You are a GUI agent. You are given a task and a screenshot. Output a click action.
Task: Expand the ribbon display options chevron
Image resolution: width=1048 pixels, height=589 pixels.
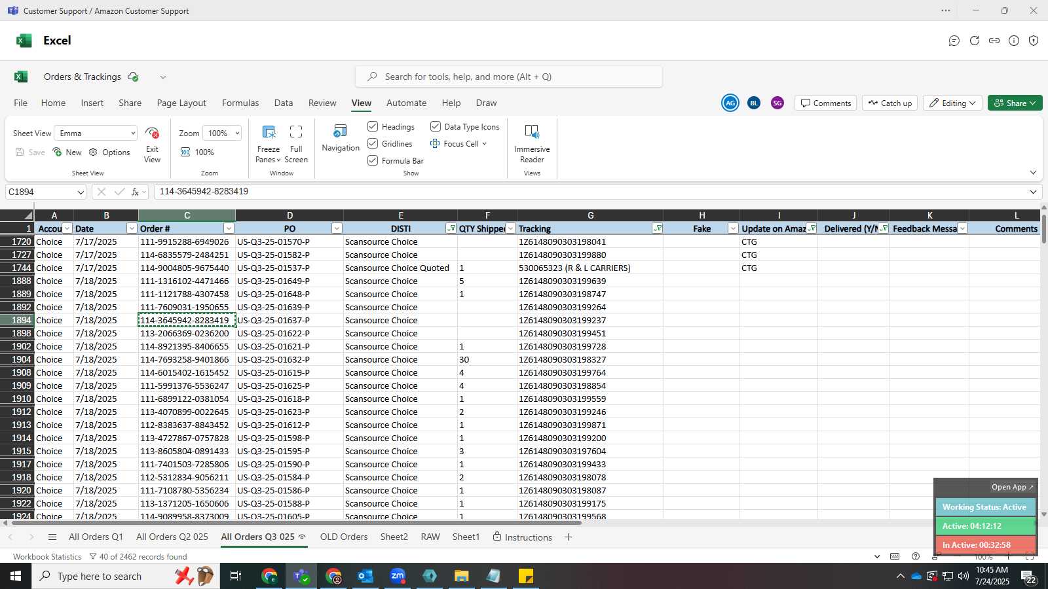click(x=1033, y=173)
